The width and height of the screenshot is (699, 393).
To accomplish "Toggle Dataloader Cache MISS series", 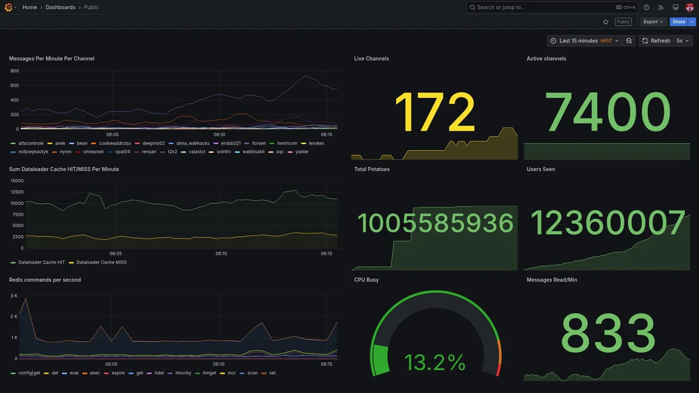I will pyautogui.click(x=102, y=263).
